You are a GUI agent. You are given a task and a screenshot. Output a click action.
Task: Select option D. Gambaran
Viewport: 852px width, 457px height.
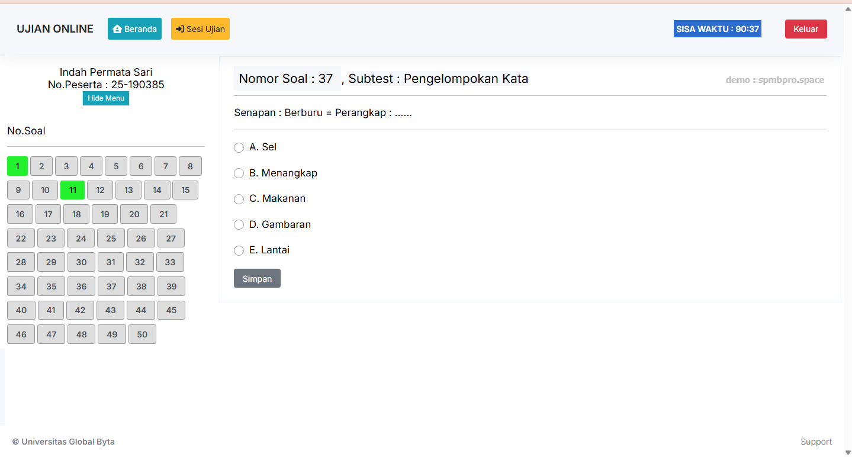[239, 224]
